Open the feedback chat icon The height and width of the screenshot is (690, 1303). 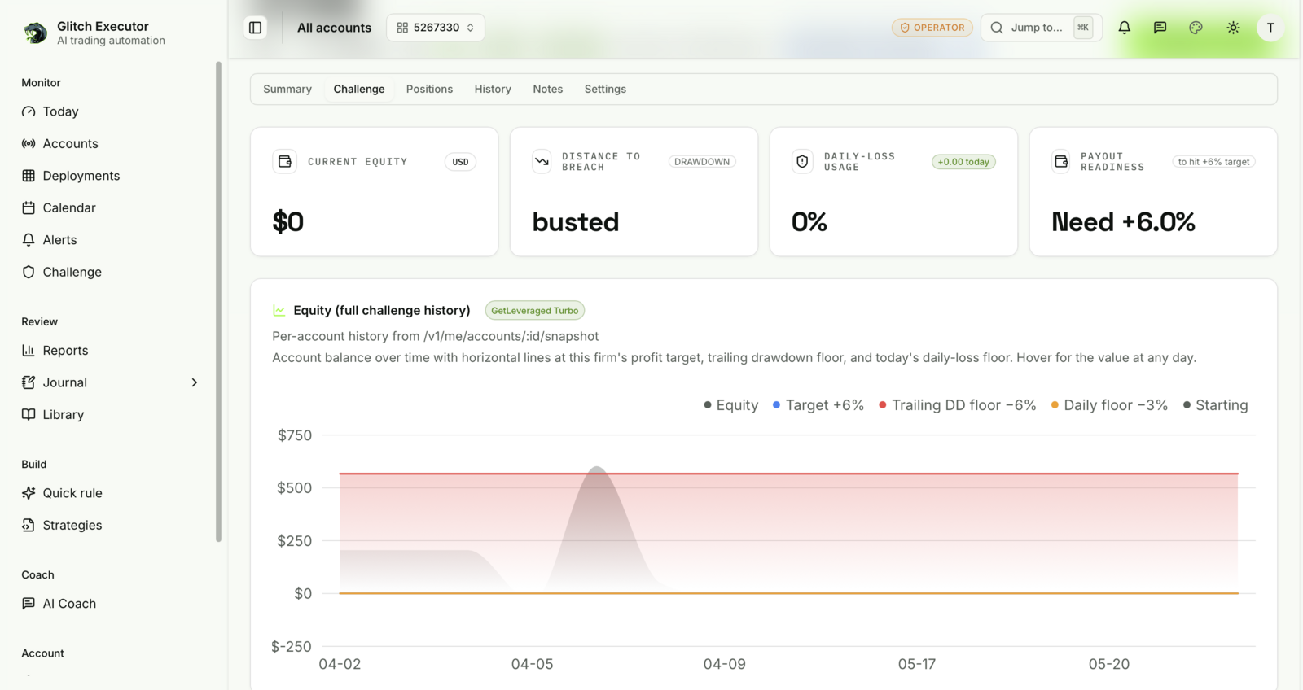point(1160,28)
